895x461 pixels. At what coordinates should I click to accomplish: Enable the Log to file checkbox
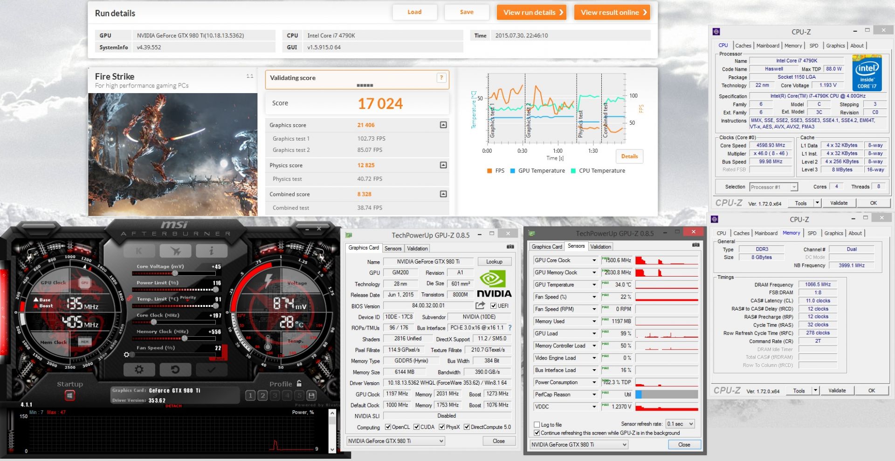point(537,425)
